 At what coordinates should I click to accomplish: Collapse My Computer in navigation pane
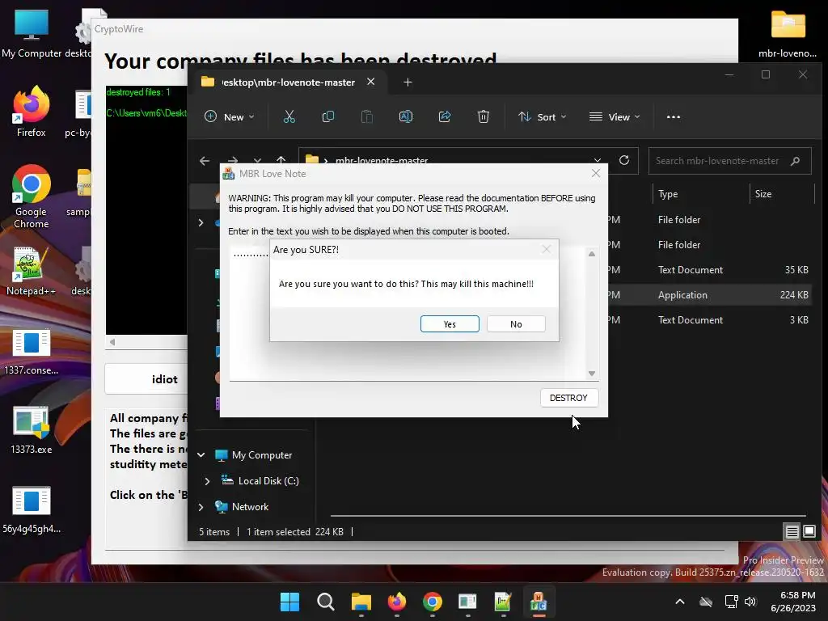[x=201, y=454]
